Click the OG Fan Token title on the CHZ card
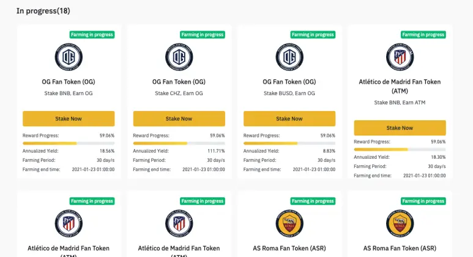The height and width of the screenshot is (257, 473). 179,82
